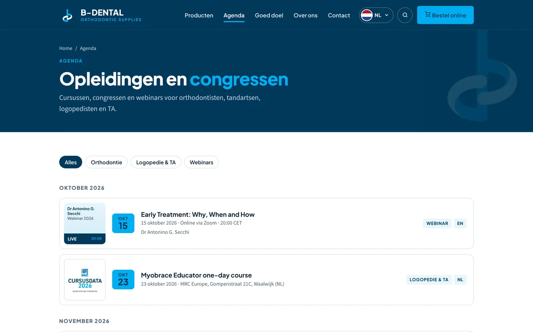Screen dimensions: 533x333
Task: Open the Goed doel page
Action: pos(269,15)
